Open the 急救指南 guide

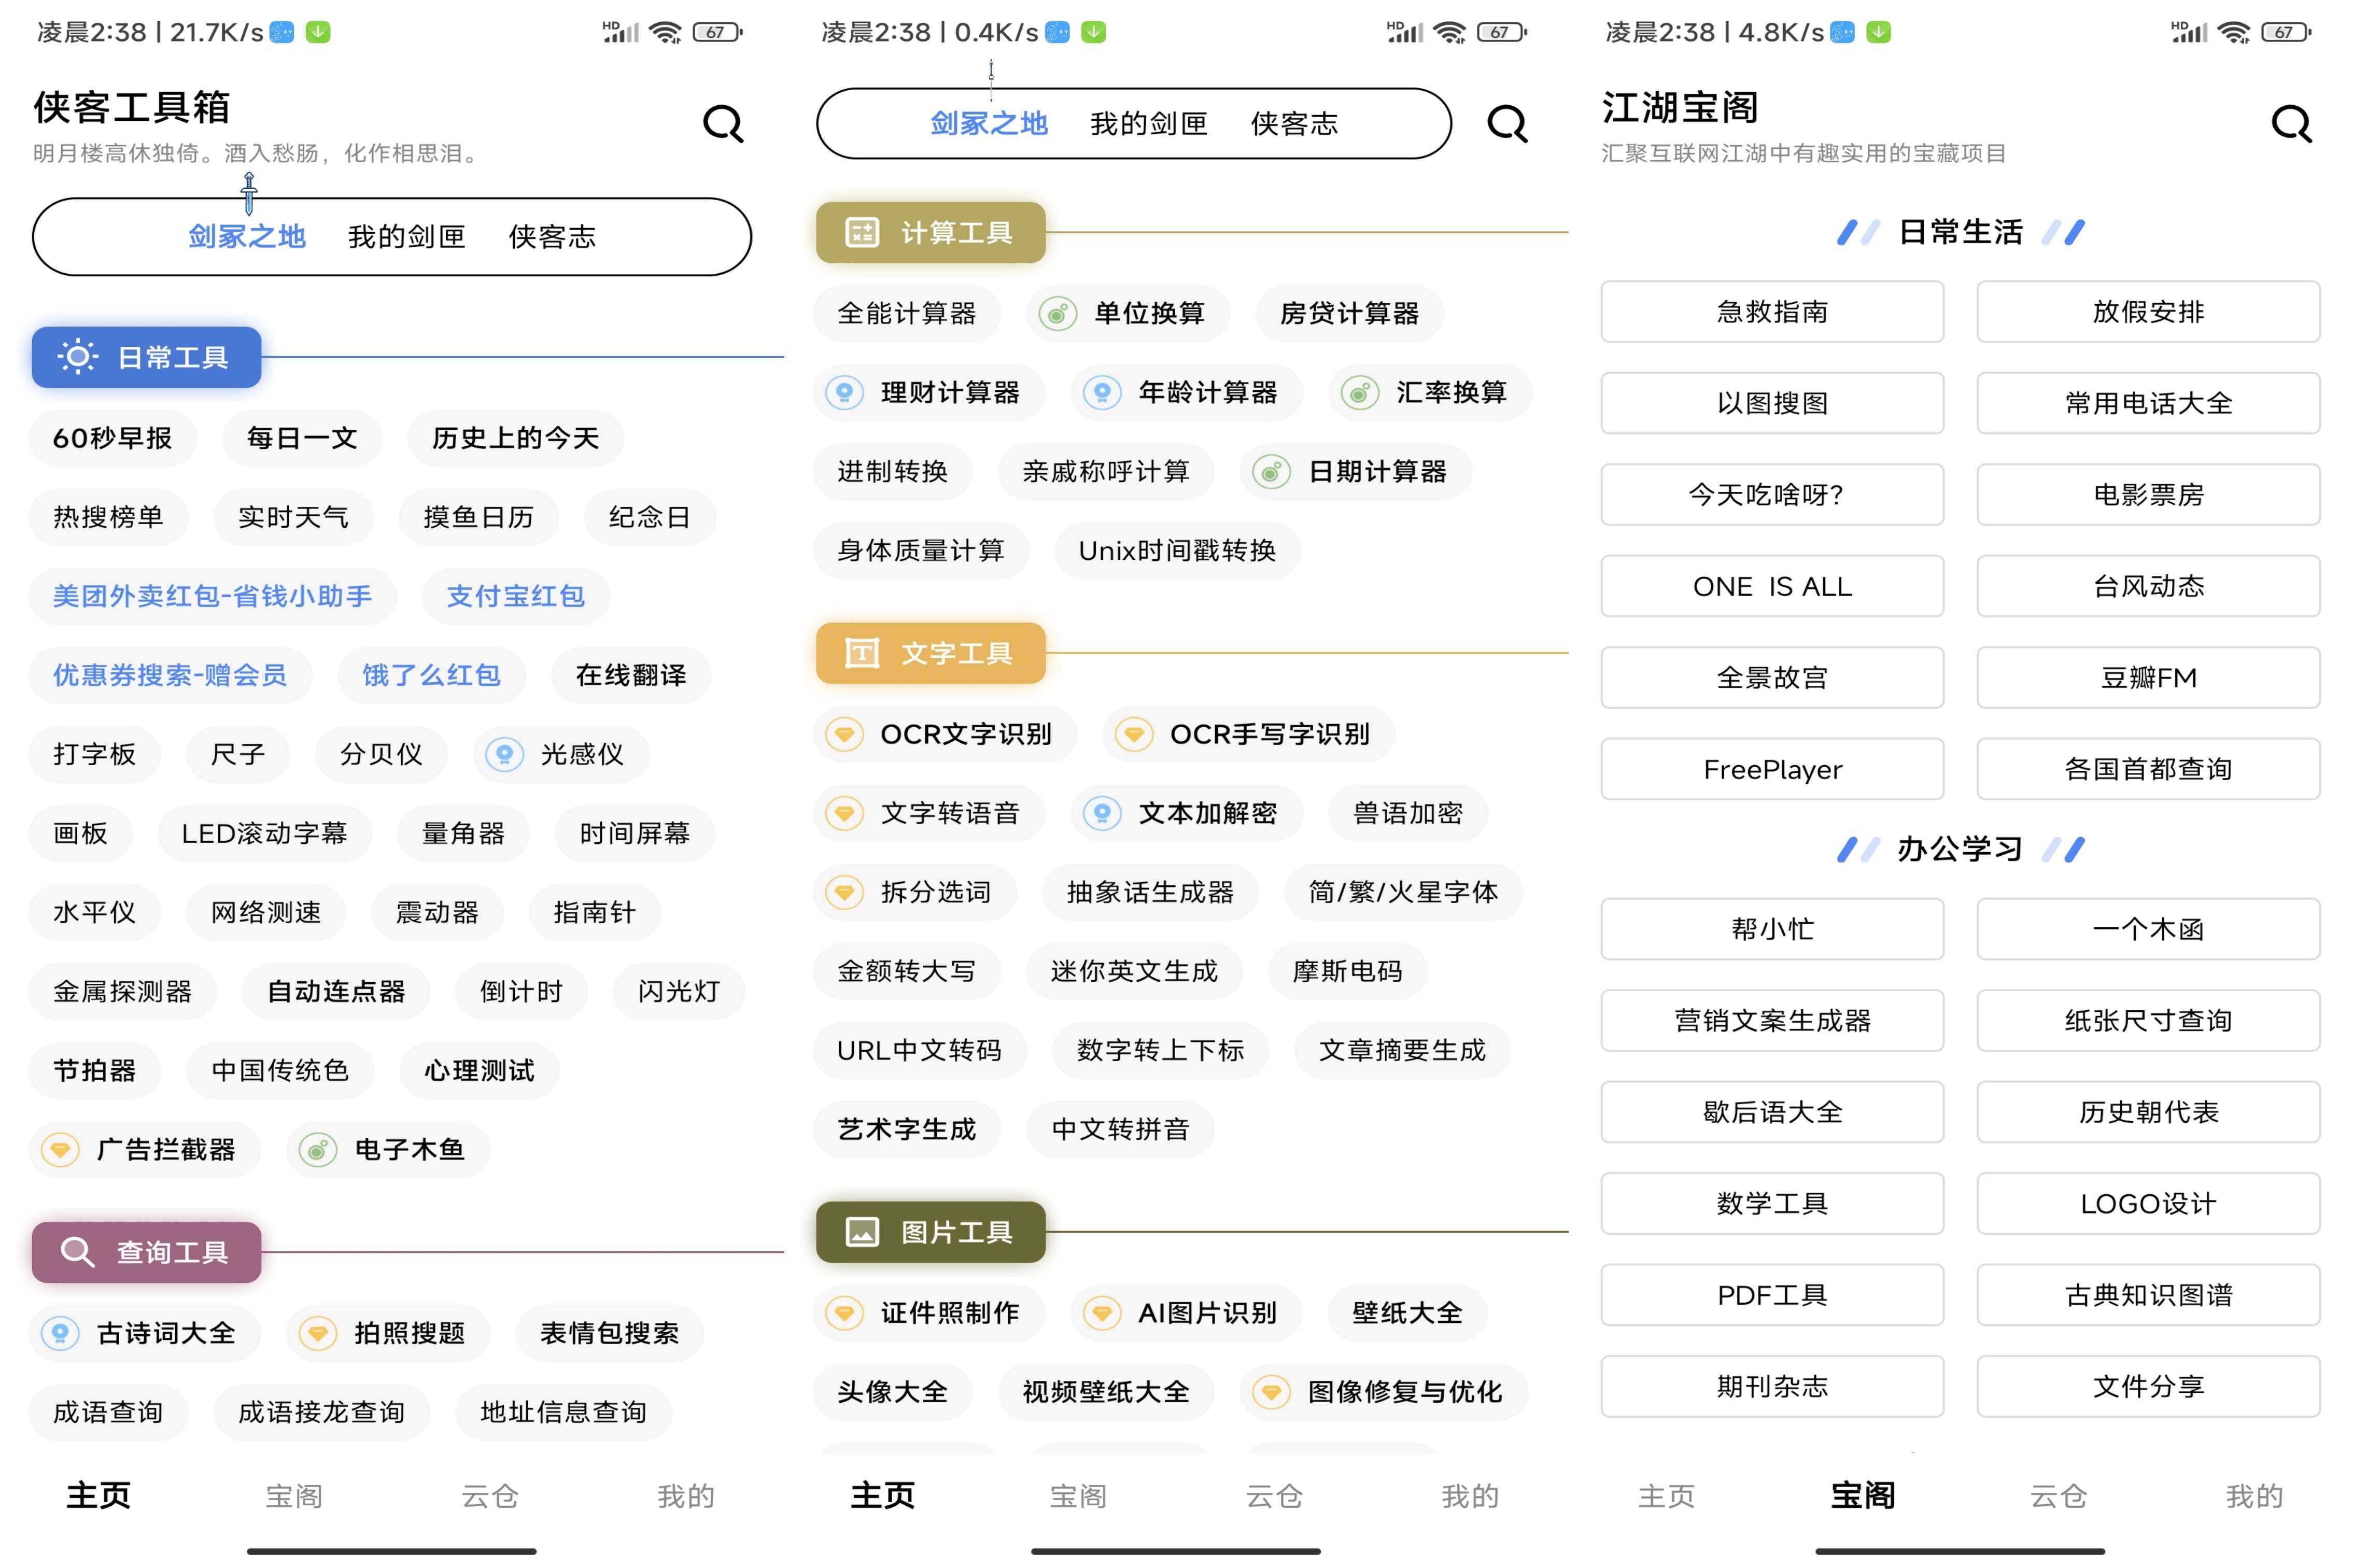[1771, 311]
